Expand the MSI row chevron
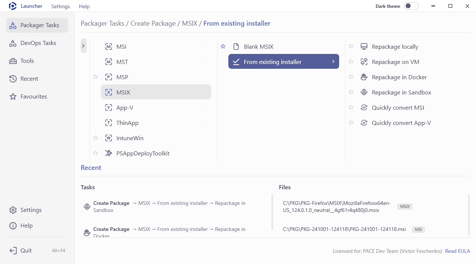 pos(205,46)
